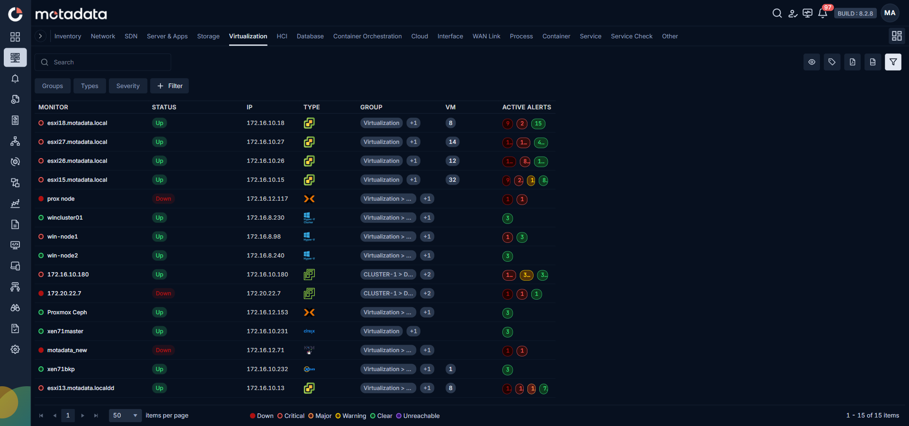Sort by the STATUS column header
This screenshot has height=426, width=909.
(x=164, y=107)
